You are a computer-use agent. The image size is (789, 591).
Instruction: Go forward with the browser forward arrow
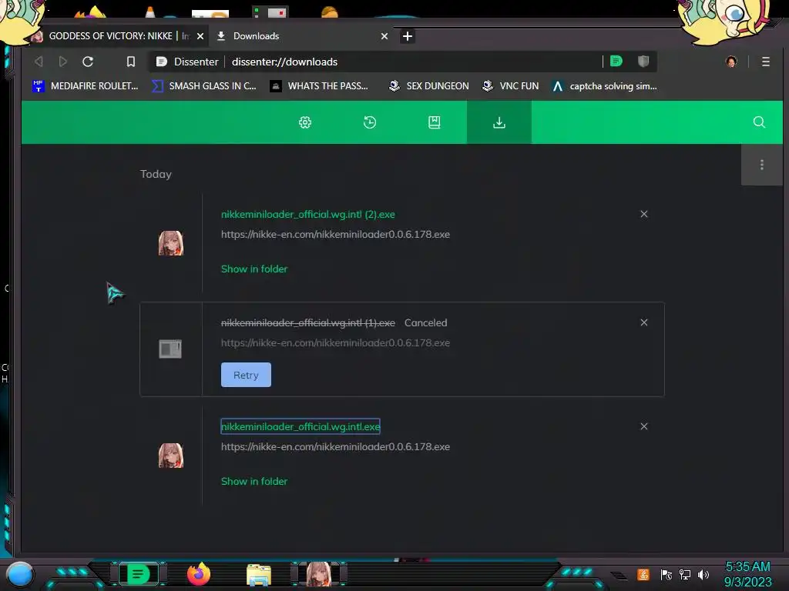[x=63, y=62]
